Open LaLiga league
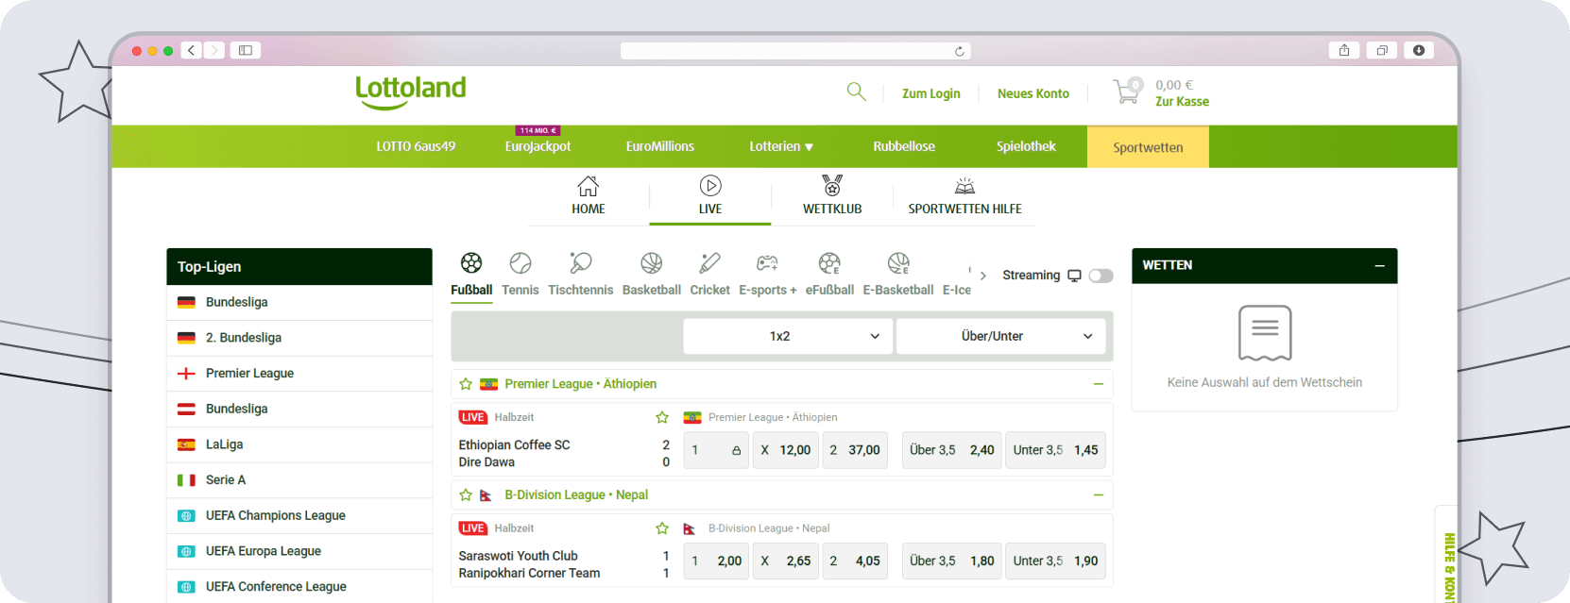This screenshot has width=1570, height=603. [299, 444]
